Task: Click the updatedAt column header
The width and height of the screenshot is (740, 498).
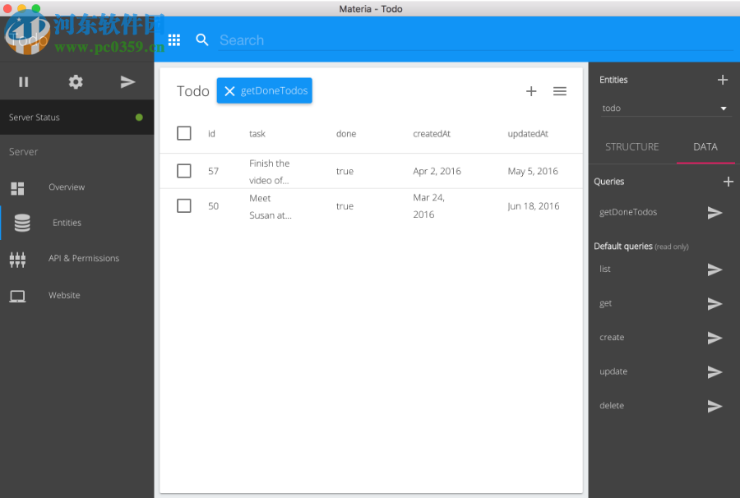Action: [528, 133]
